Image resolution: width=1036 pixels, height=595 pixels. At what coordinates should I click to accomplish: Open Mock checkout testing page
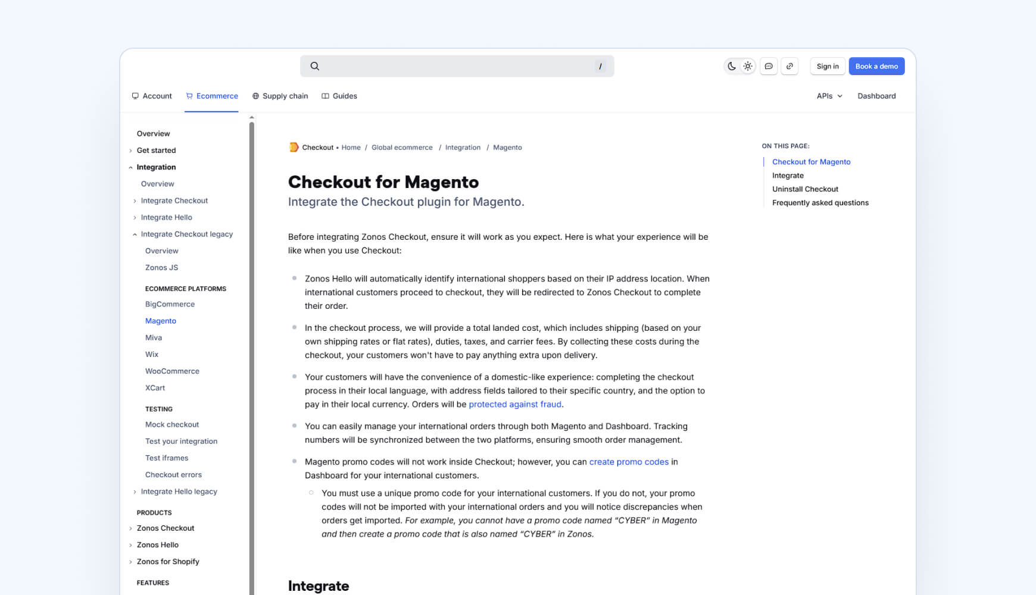click(x=172, y=424)
